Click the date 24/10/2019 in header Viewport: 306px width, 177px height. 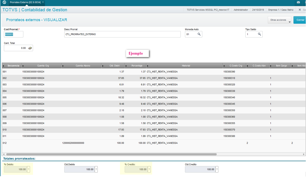click(258, 10)
